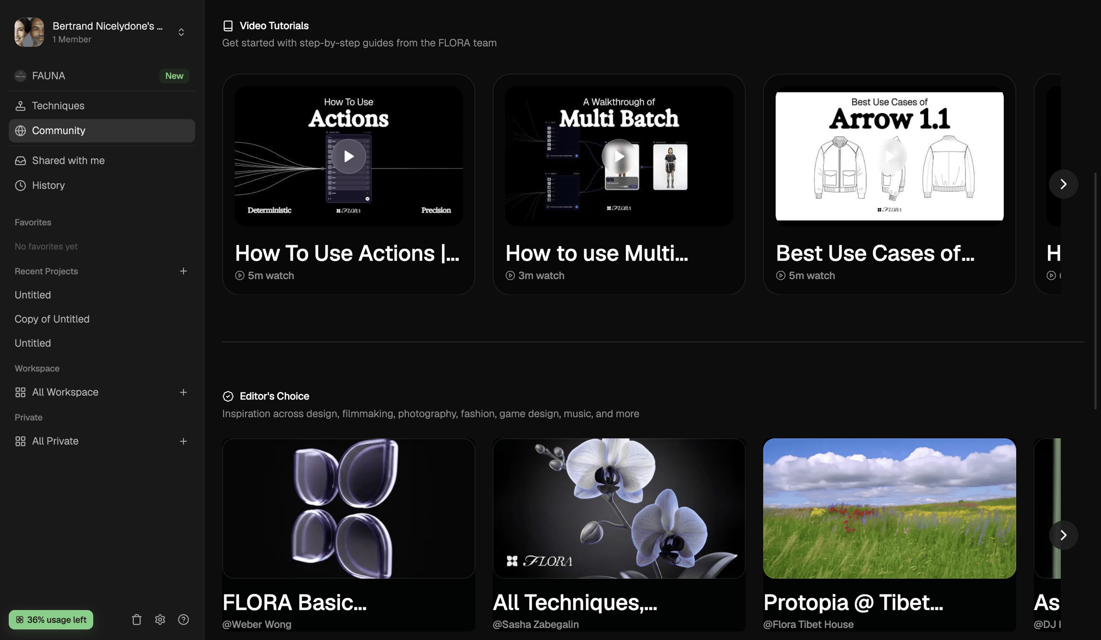The width and height of the screenshot is (1101, 640).
Task: Add a project to All Workspace
Action: [183, 392]
